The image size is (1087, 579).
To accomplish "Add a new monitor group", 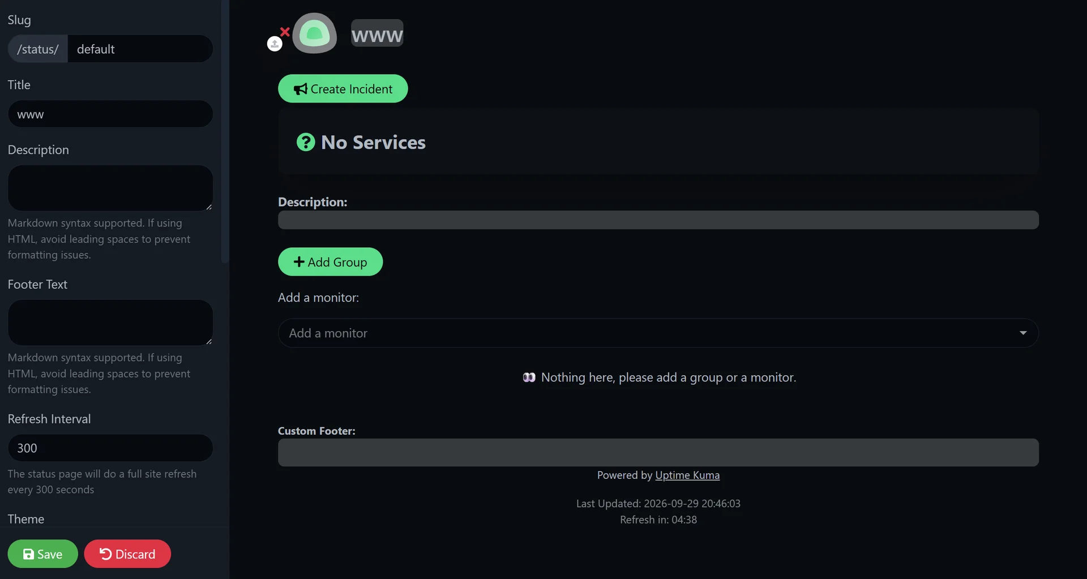I will coord(330,262).
